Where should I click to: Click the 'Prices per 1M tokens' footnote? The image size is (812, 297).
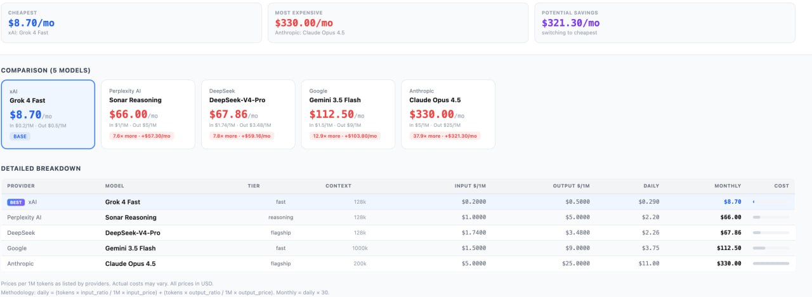click(x=107, y=283)
